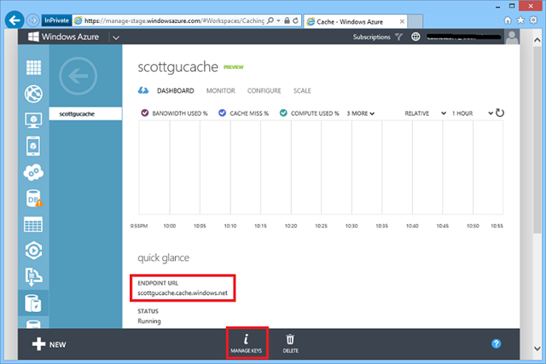Viewport: 546px width, 364px height.
Task: Open Virtual Machines monitor icon
Action: [x=33, y=120]
